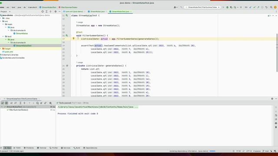Click the Project panel settings gear
Image resolution: width=278 pixels, height=156 pixels.
(56, 12)
